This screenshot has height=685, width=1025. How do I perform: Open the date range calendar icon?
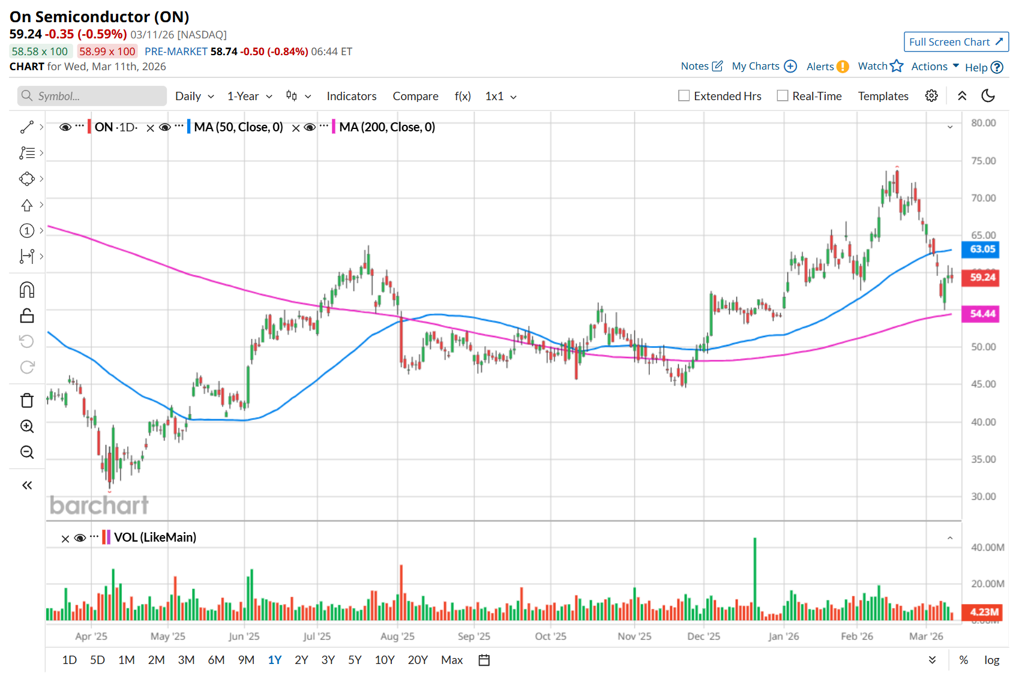click(x=484, y=660)
